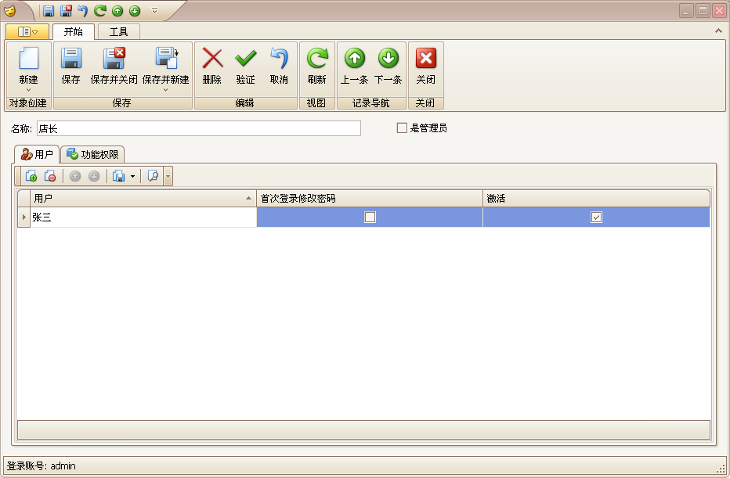
Task: Click grayed move-down icon in grid toolbar
Action: [94, 176]
